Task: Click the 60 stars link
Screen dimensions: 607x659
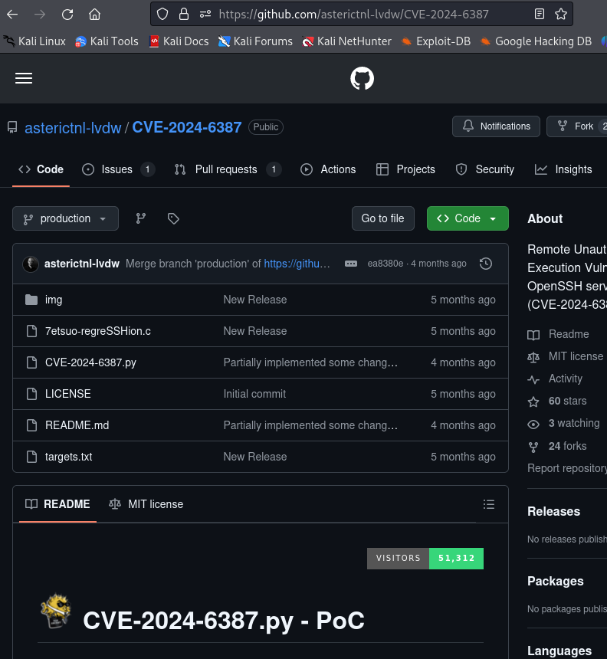Action: 567,401
